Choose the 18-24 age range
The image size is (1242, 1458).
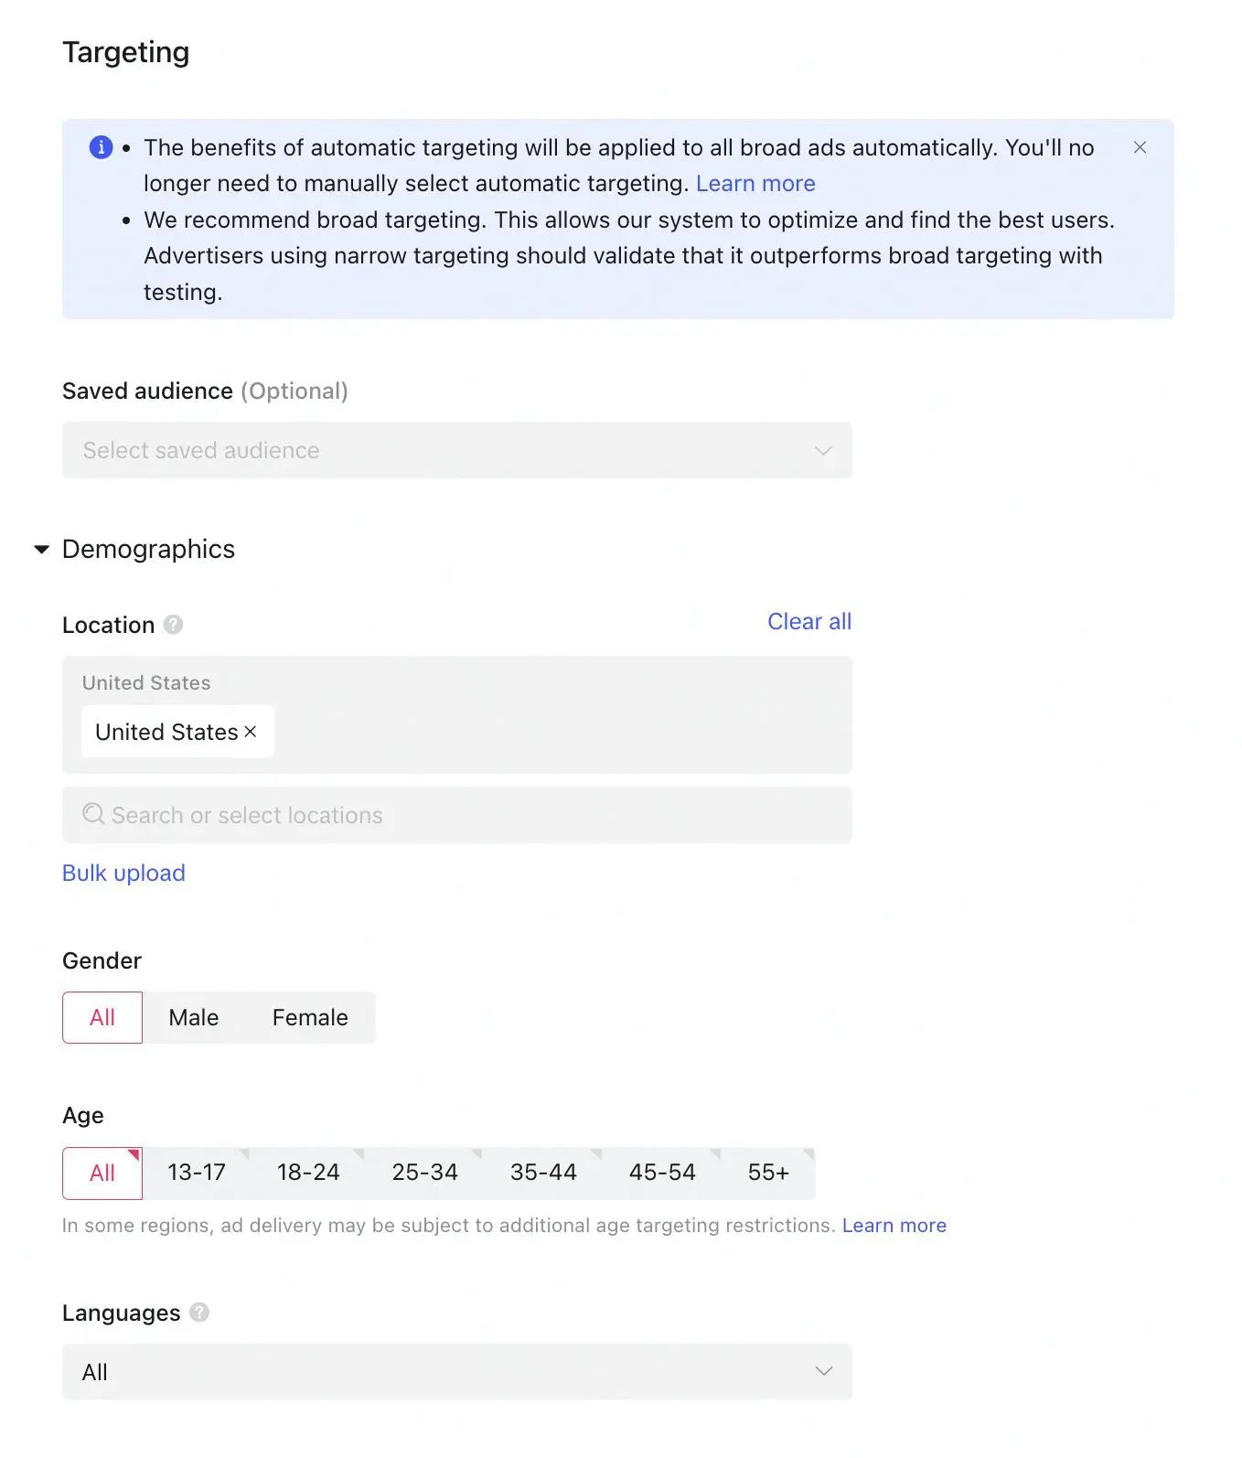point(308,1173)
